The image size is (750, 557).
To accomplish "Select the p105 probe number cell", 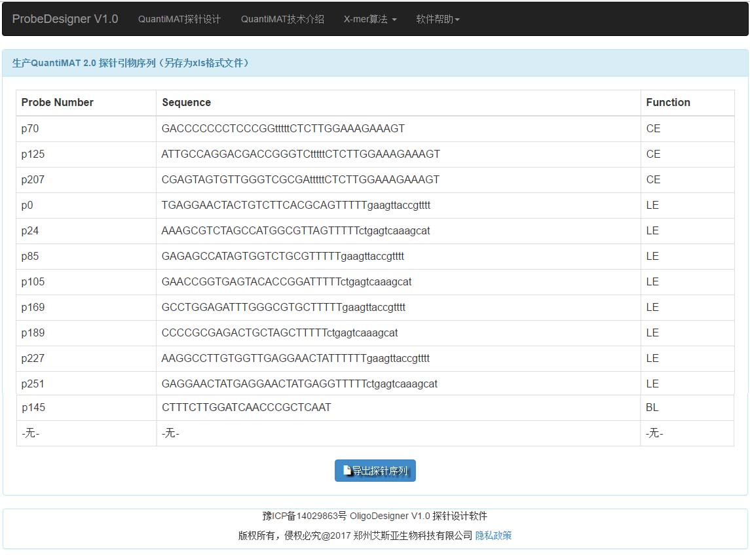I will point(86,281).
